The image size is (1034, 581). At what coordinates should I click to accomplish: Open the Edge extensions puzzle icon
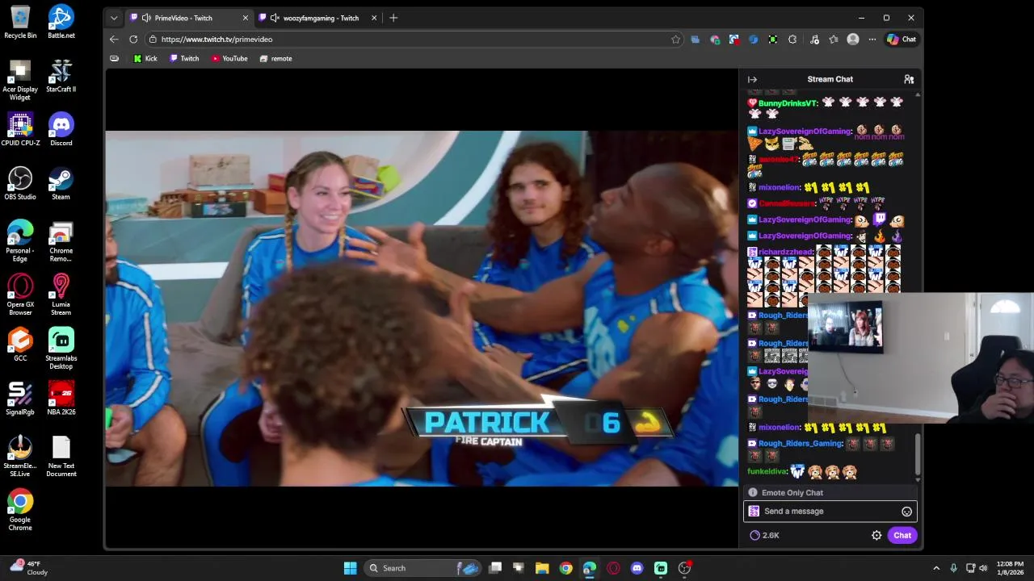tap(792, 39)
